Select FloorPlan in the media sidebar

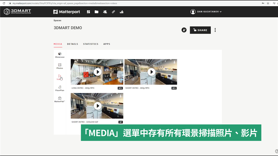coord(60,89)
